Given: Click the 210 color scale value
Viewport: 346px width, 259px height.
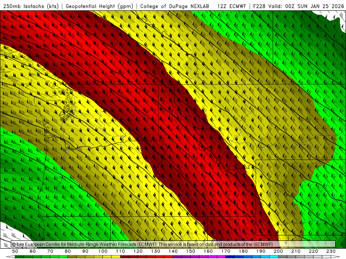Looking at the screenshot, I should (x=296, y=251).
